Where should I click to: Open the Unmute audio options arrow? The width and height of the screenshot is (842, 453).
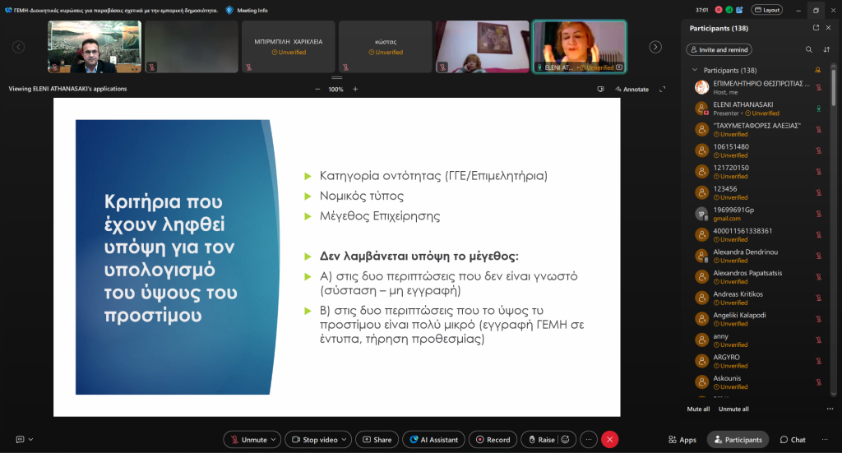(274, 440)
